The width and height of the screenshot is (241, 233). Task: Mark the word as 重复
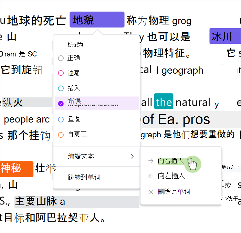click(x=97, y=119)
